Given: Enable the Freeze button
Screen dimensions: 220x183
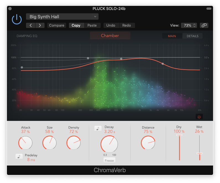Looking at the screenshot, I should [x=109, y=160].
